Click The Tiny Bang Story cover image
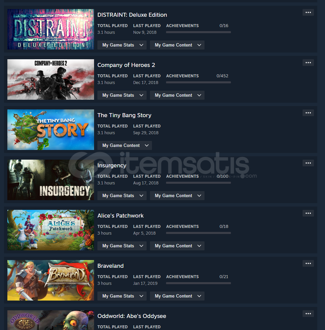325x330 pixels. (51, 130)
